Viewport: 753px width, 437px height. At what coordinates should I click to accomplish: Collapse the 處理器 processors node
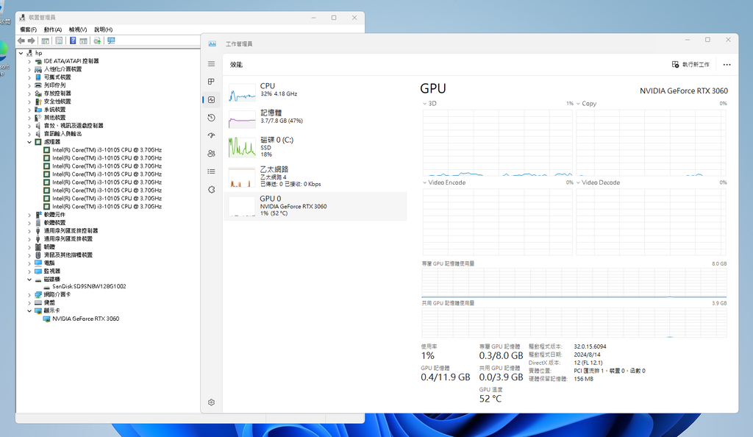pyautogui.click(x=29, y=142)
